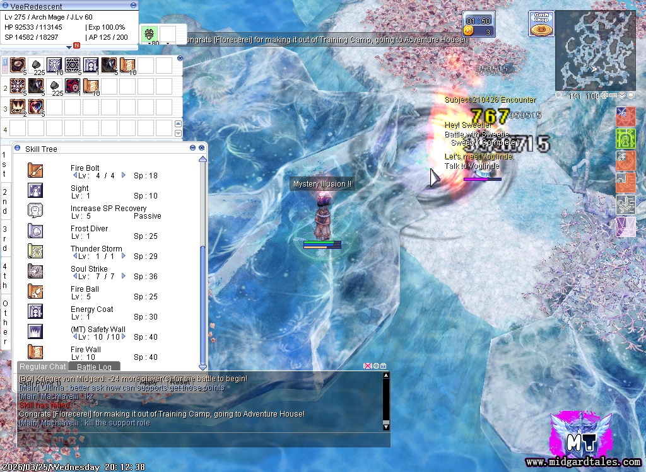
Task: Zoom out the minimap with minus icon
Action: tap(613, 95)
